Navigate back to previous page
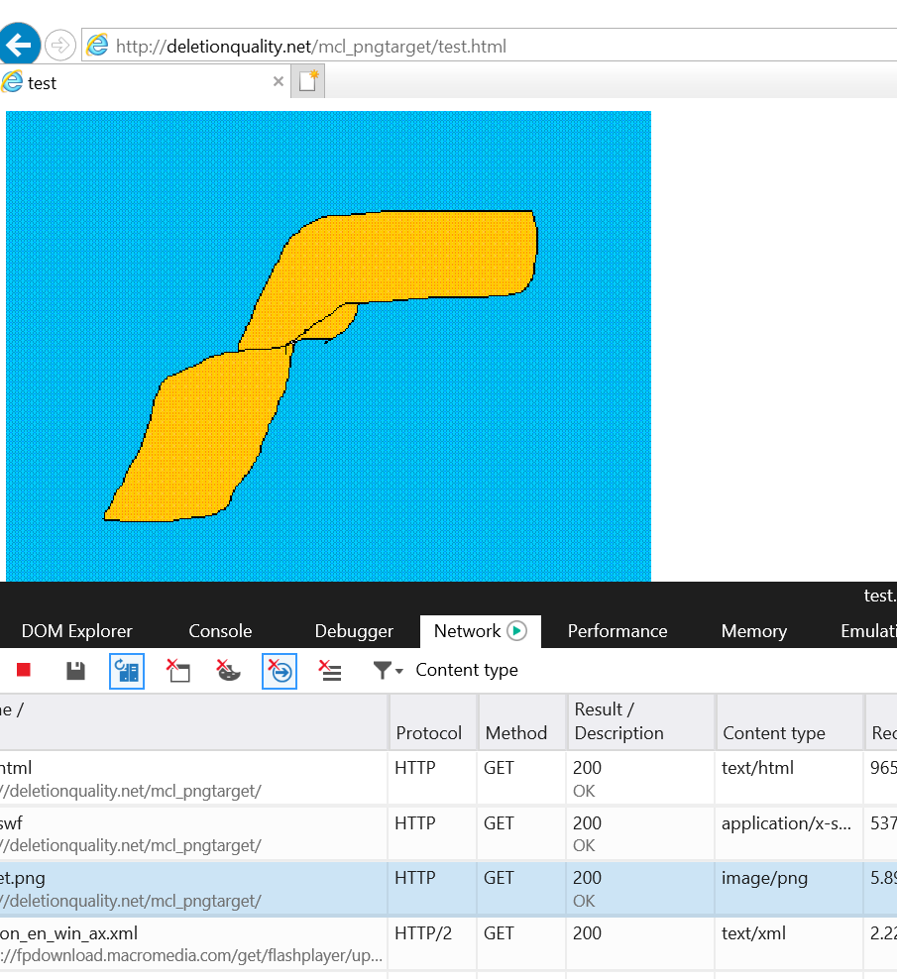This screenshot has width=897, height=979. [x=20, y=44]
